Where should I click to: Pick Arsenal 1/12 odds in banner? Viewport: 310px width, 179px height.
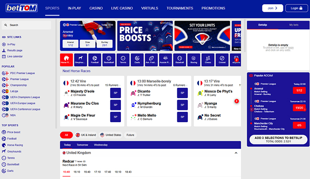point(70,44)
